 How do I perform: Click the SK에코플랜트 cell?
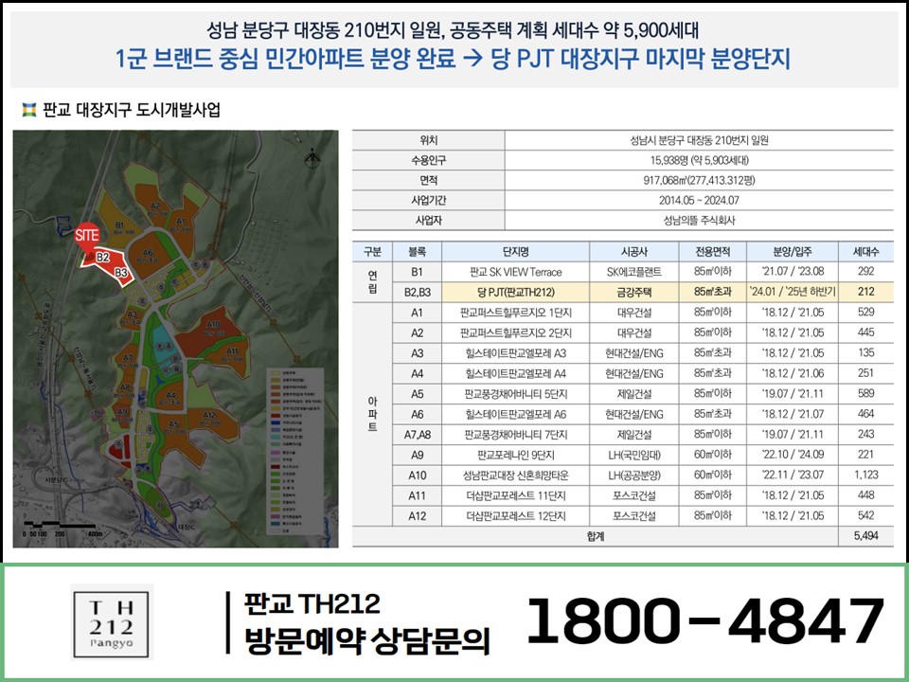click(x=634, y=272)
